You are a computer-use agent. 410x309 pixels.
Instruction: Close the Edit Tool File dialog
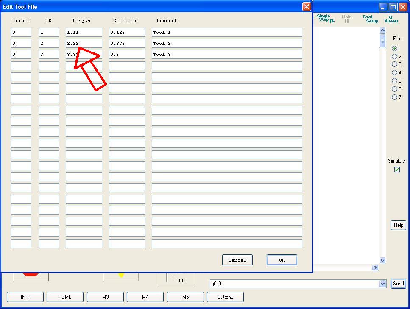[307, 7]
